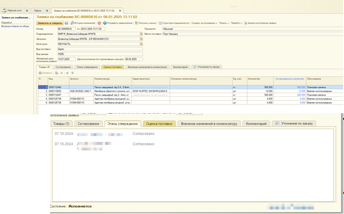The height and width of the screenshot is (214, 344).
Task: Open История изменений change history
Action: 83,23
